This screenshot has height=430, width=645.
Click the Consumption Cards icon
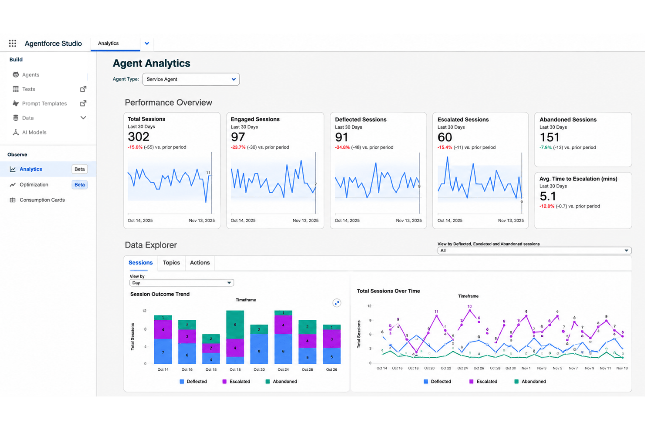coord(13,200)
